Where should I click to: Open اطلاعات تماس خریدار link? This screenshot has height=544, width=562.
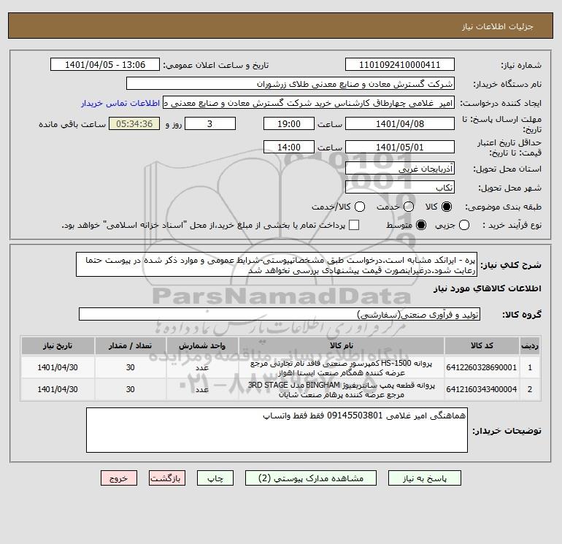120,103
